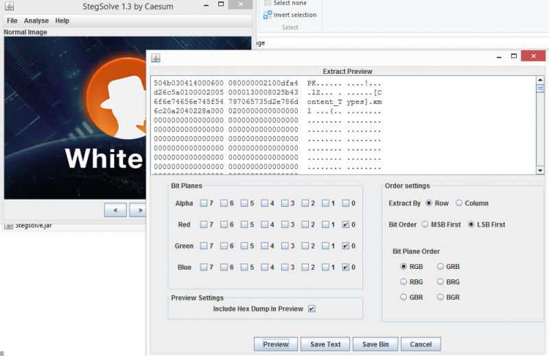Uncheck Blue bit plane 0
This screenshot has width=549, height=356.
[x=346, y=267]
